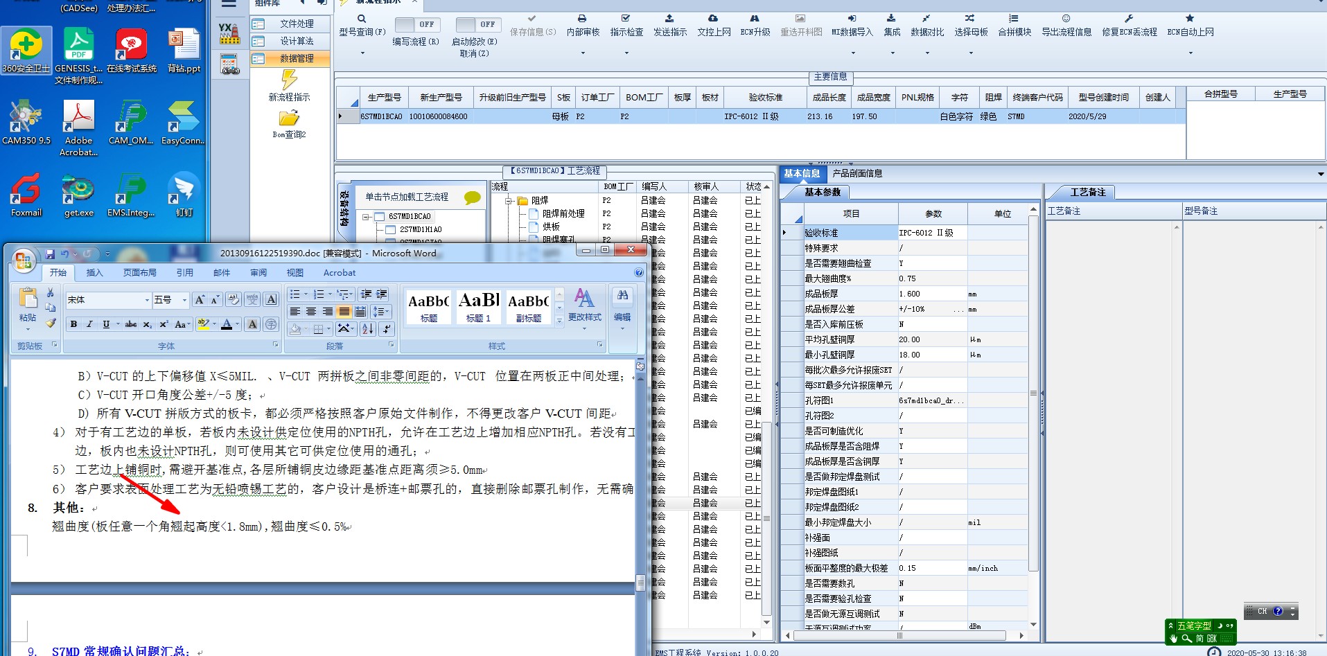Collapse 阻焊 folder node in 流程 tree
Screen dimensions: 1327x656
509,201
